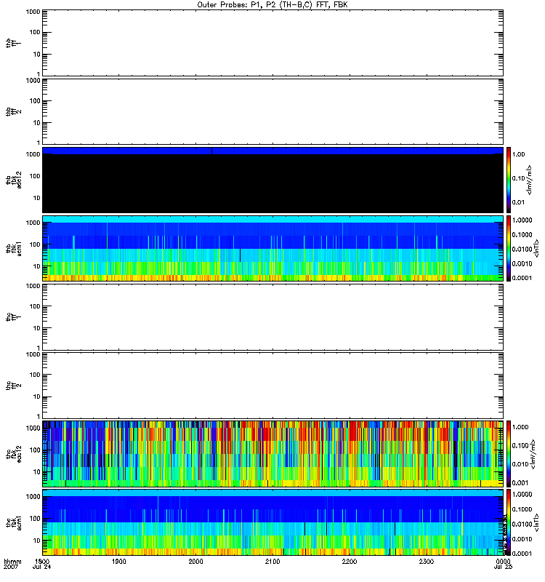This screenshot has width=545, height=582.
Task: Click the thb edc12 color scale bar
Action: pyautogui.click(x=509, y=180)
